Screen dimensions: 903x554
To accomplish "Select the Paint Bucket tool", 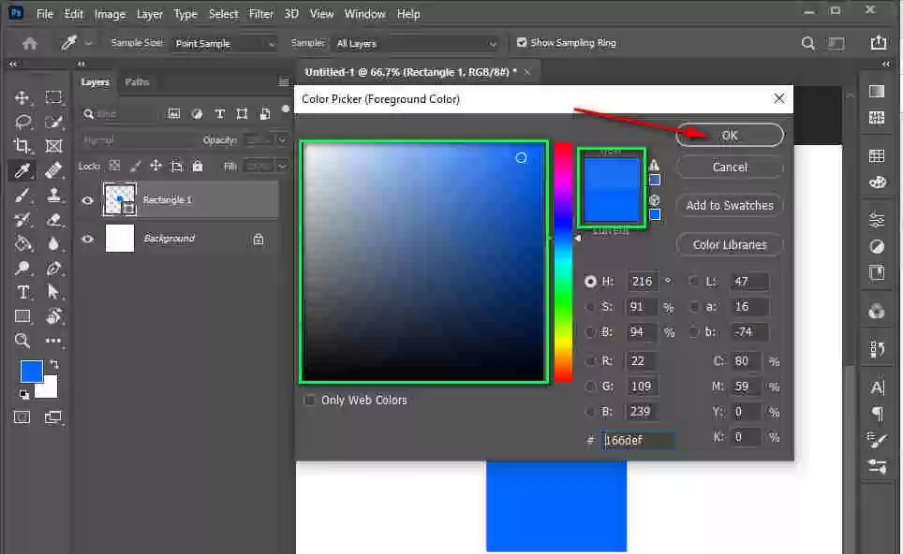I will click(22, 244).
